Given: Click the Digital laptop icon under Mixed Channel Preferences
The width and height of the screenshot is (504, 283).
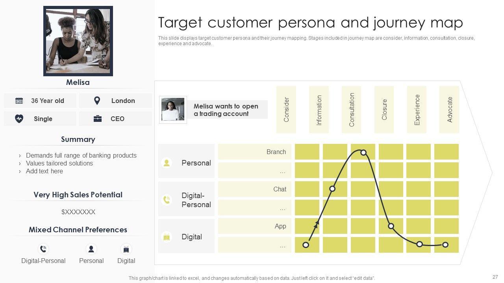Looking at the screenshot, I should 126,249.
